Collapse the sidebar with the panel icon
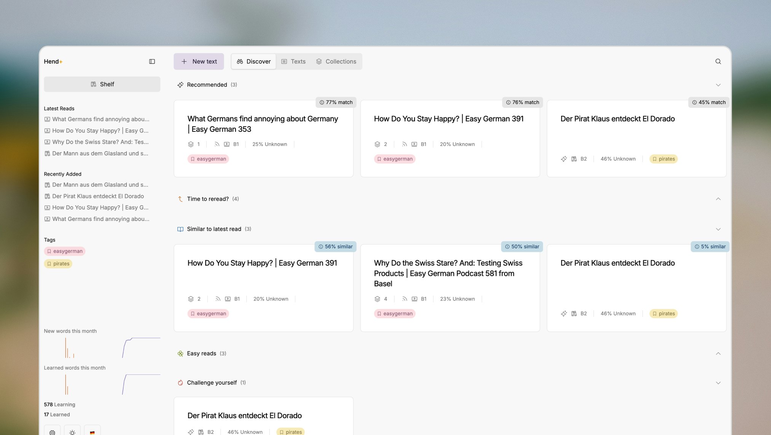Viewport: 771px width, 435px height. click(x=152, y=61)
